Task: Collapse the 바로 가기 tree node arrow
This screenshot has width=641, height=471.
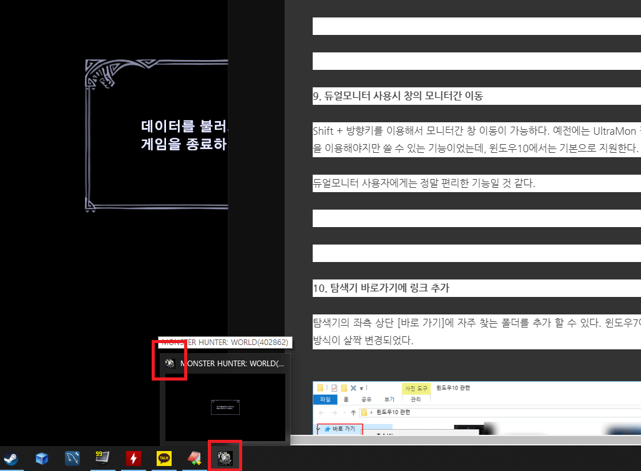Action: point(318,429)
